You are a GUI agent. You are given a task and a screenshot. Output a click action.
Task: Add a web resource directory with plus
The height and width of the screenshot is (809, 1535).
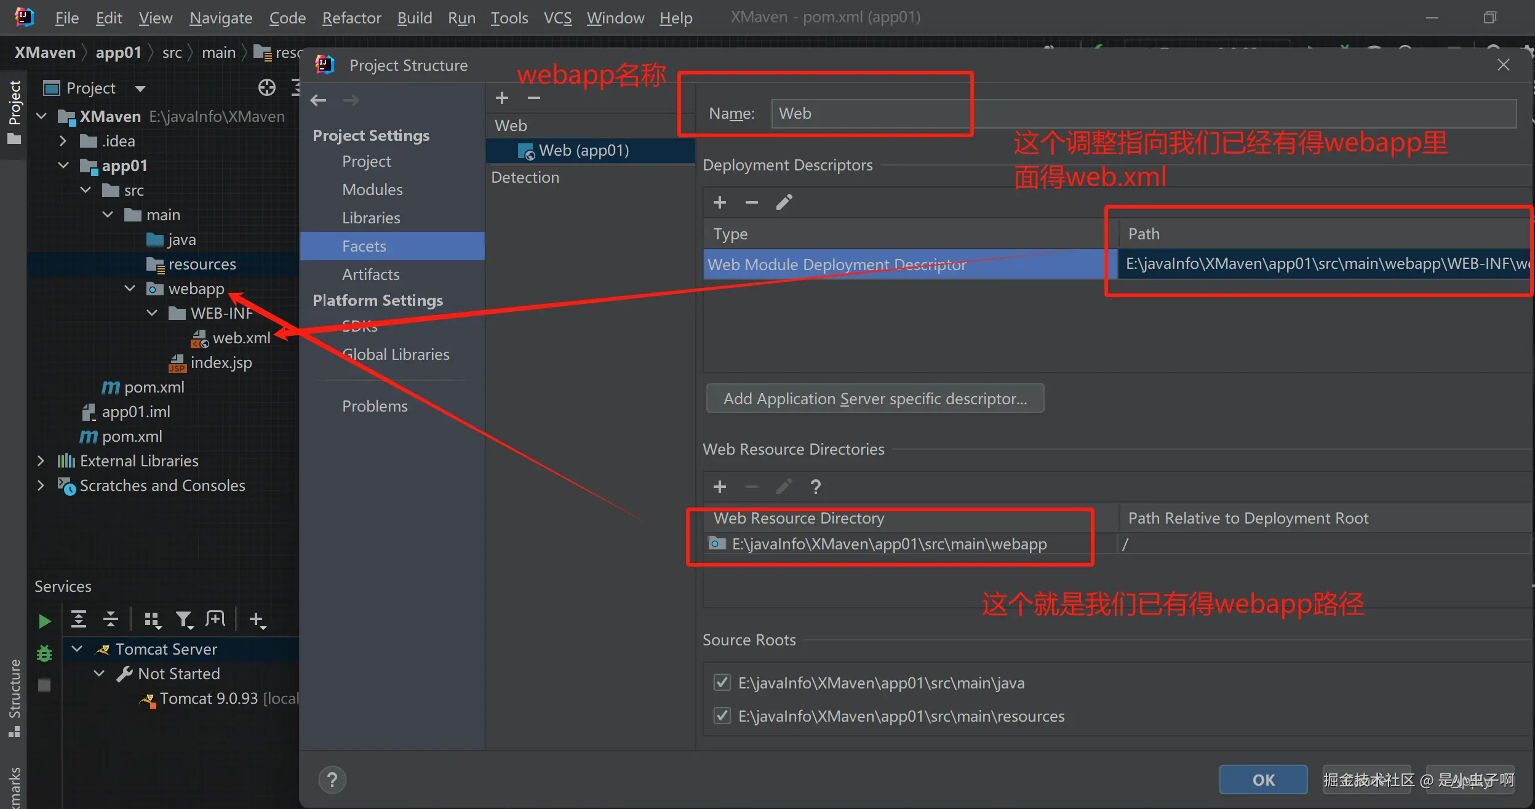point(719,487)
